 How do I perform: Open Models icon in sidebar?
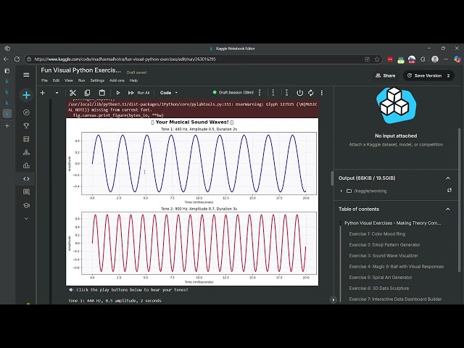click(26, 152)
